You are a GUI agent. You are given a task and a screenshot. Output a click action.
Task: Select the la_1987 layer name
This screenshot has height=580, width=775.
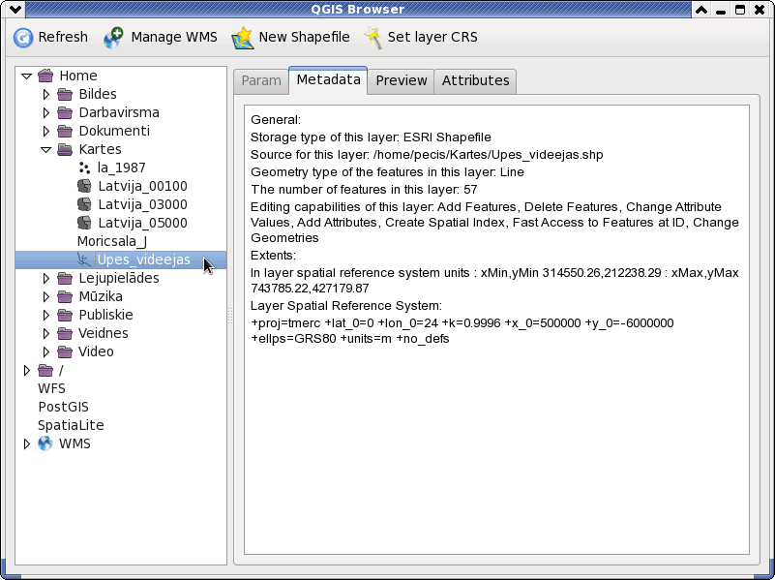tap(121, 168)
